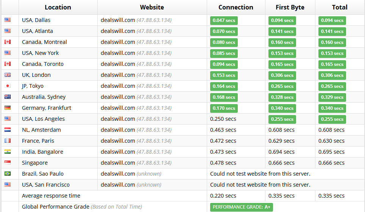The width and height of the screenshot is (365, 212).
Task: Click the India flag icon for Bangalore
Action: point(8,152)
